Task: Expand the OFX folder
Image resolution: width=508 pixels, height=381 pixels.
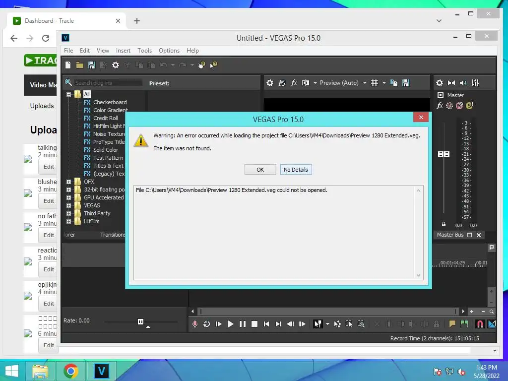Action: [68, 182]
